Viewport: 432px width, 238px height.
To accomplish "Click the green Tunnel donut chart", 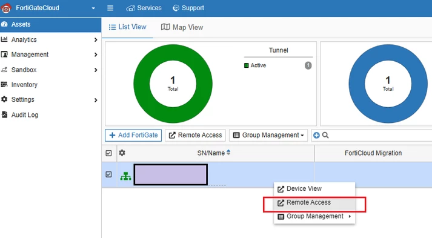I will [x=173, y=84].
